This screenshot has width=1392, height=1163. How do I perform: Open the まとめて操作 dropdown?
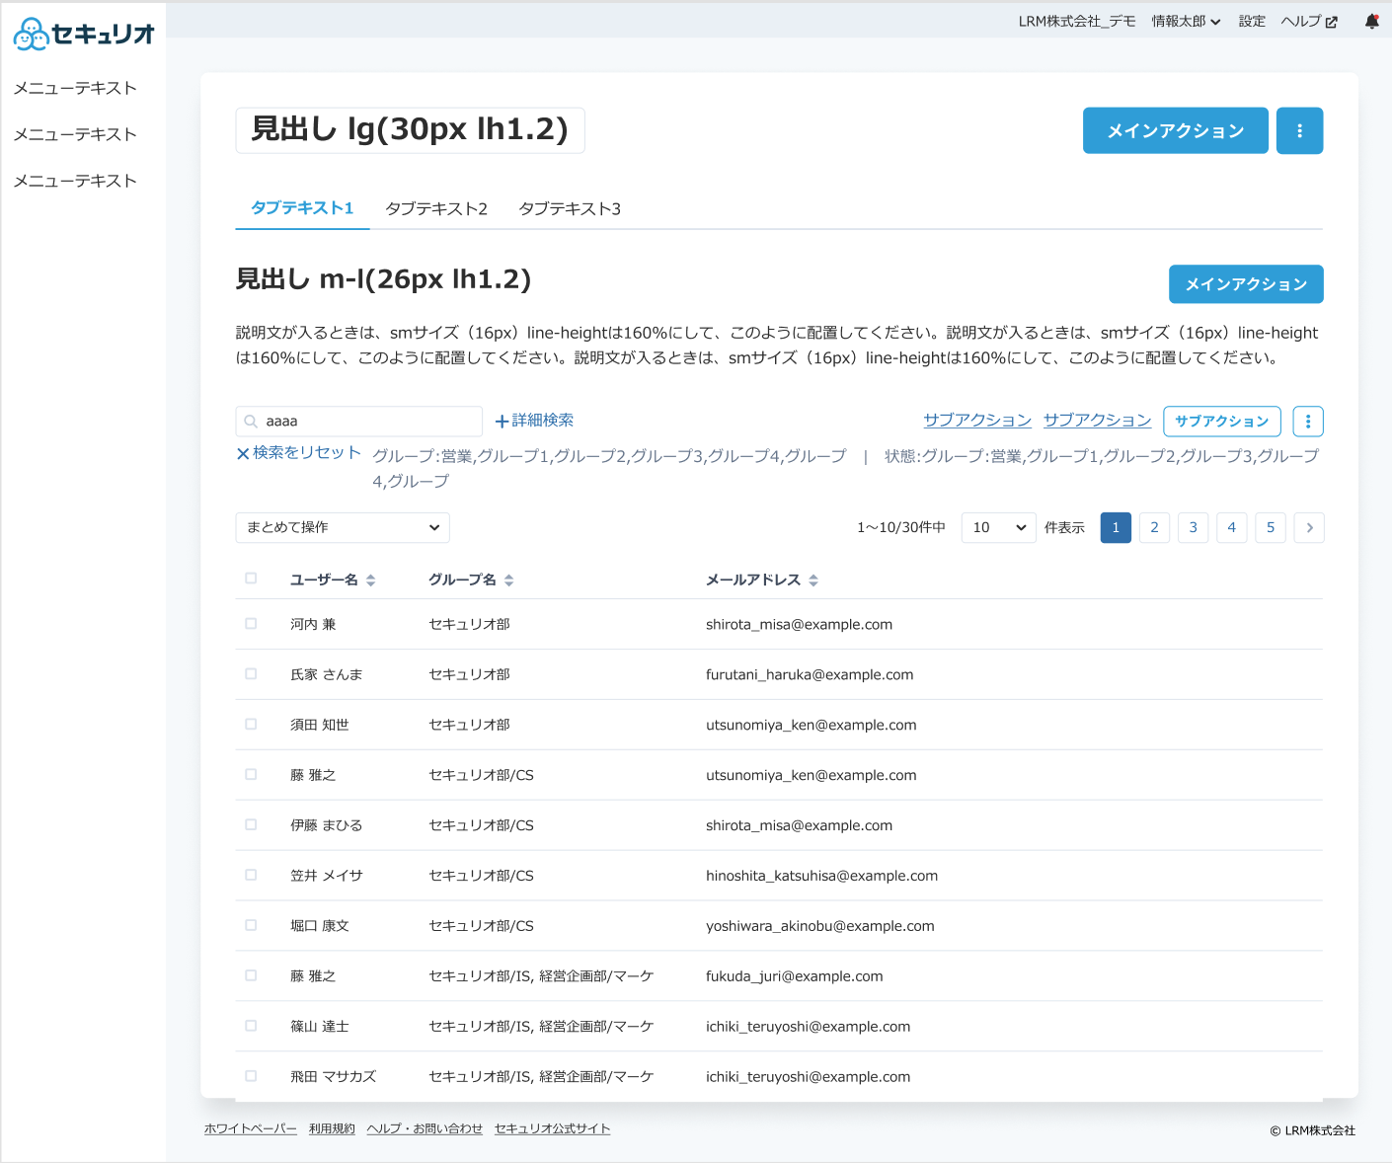coord(343,527)
